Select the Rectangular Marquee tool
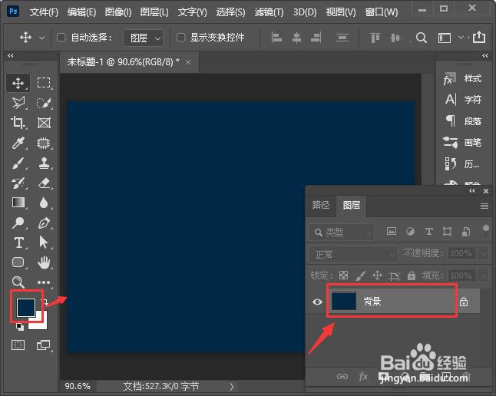This screenshot has width=496, height=396. pos(44,83)
